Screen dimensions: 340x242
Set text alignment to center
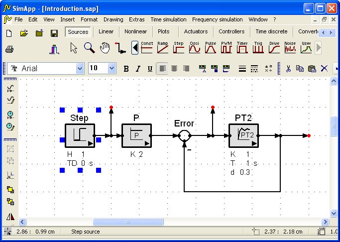[x=174, y=69]
